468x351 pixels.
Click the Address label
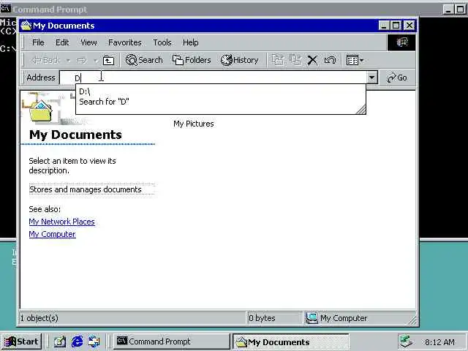[41, 78]
